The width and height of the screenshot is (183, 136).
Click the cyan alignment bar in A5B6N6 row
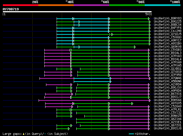pos(92,81)
